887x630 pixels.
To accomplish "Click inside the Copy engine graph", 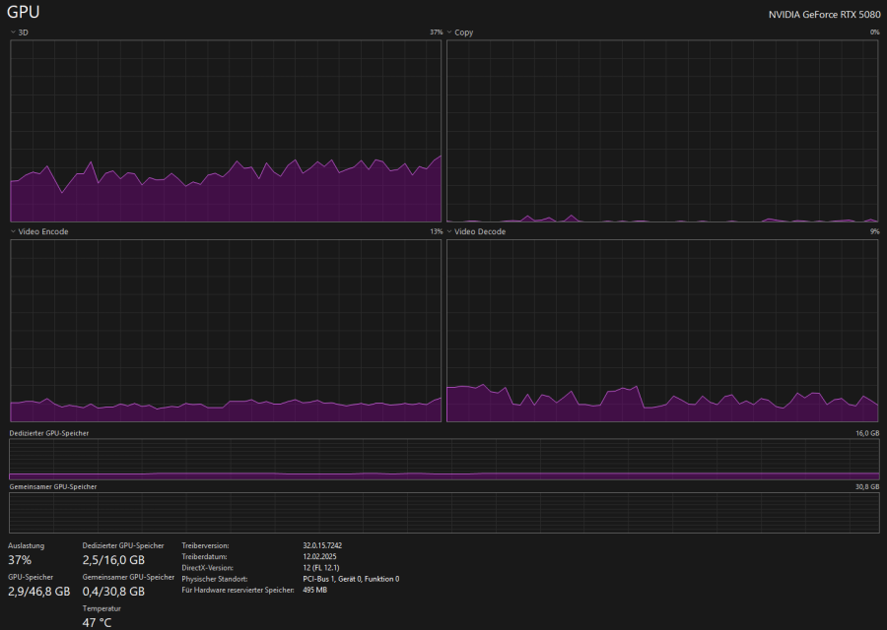I will (x=661, y=130).
